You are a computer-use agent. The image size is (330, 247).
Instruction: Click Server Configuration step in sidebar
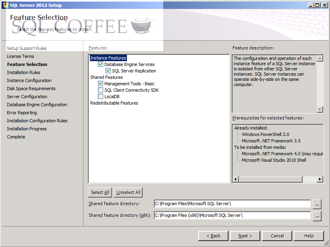[x=27, y=97]
